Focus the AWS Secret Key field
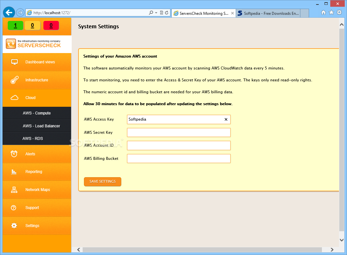 point(178,132)
